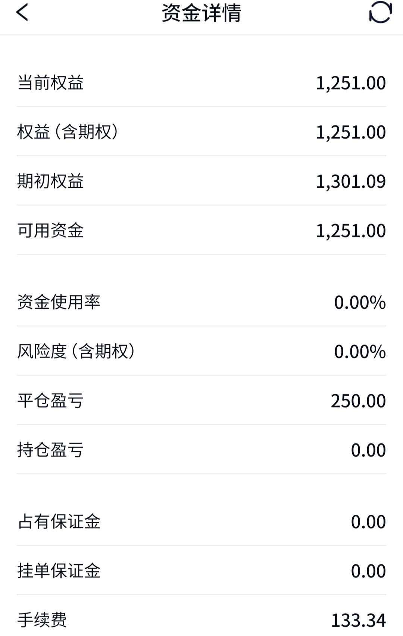Screen dimensions: 403x636
Task: Tap the 资金详情 page title
Action: [201, 13]
